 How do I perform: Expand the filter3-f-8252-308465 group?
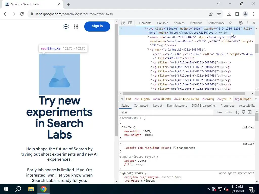pos(151,75)
